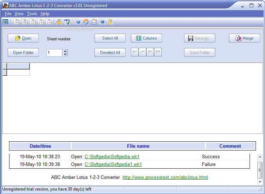The height and width of the screenshot is (194, 265).
Task: Click the Columns button
Action: click(146, 38)
